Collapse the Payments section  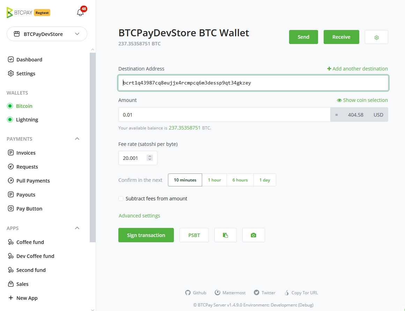(x=77, y=139)
